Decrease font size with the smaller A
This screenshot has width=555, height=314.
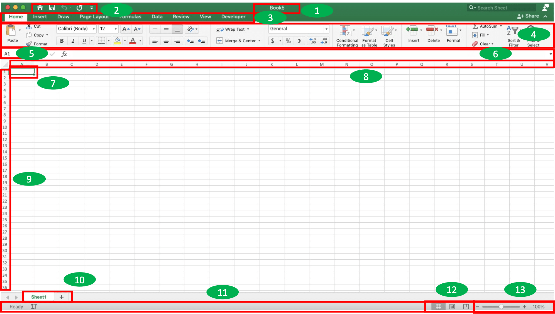tap(137, 29)
